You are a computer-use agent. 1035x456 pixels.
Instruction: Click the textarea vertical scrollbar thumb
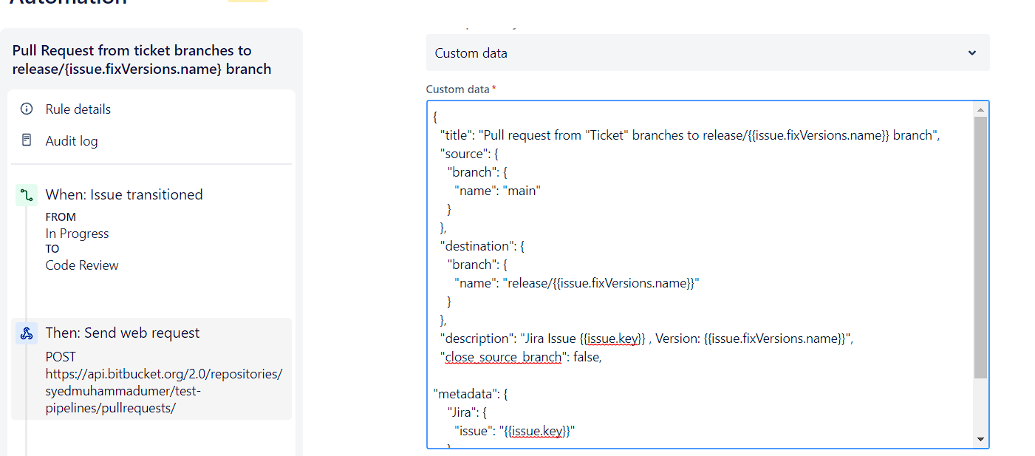click(x=980, y=248)
